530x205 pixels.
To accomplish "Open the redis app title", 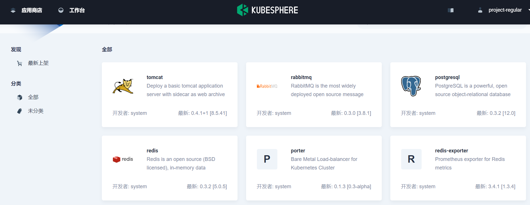I will pos(152,151).
